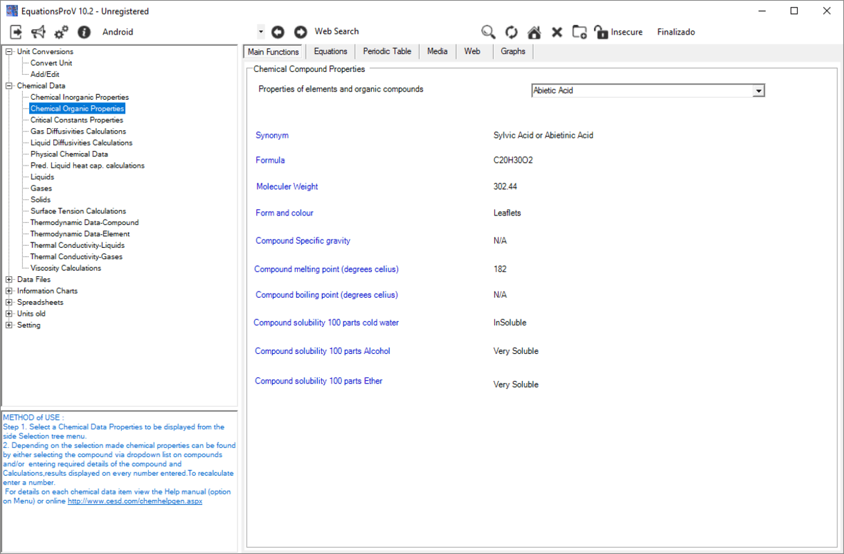Screen dimensions: 844x554
Task: Go back with the left arrow icon
Action: [278, 32]
